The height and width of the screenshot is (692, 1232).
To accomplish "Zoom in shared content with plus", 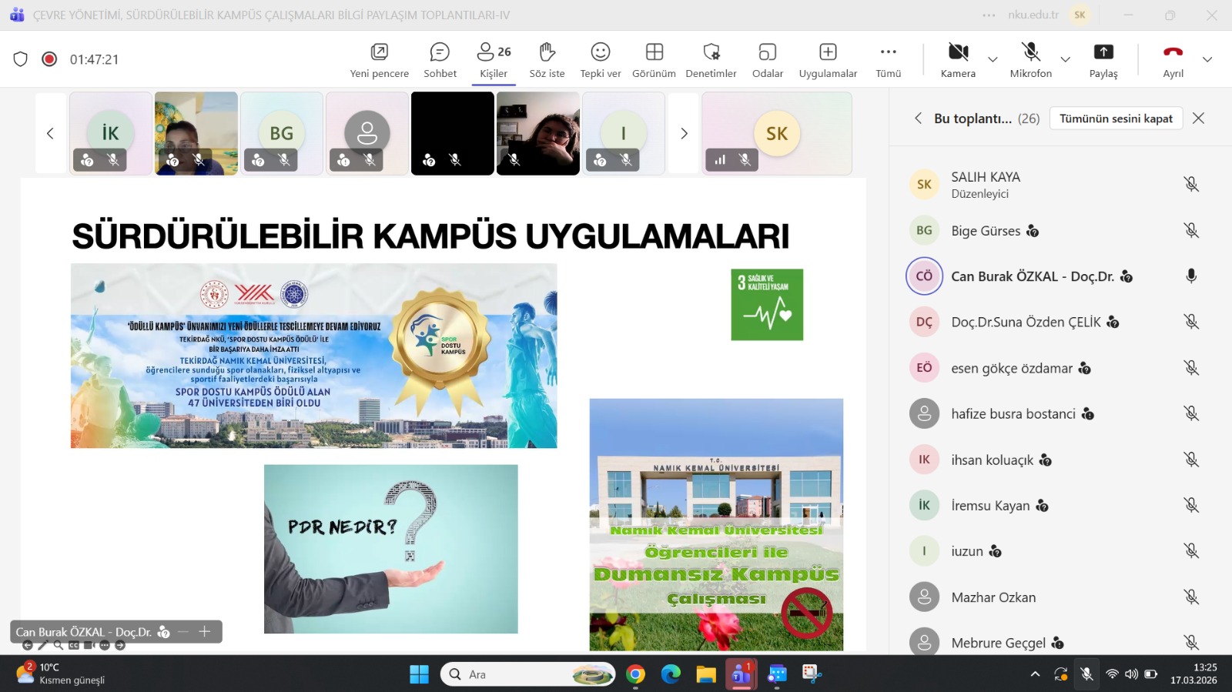I will 205,632.
